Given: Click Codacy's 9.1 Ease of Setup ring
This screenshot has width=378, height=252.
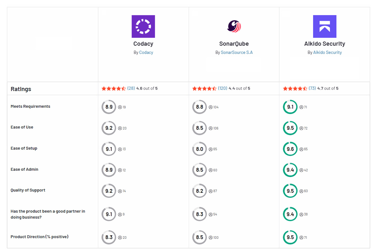Looking at the screenshot, I should coord(109,149).
